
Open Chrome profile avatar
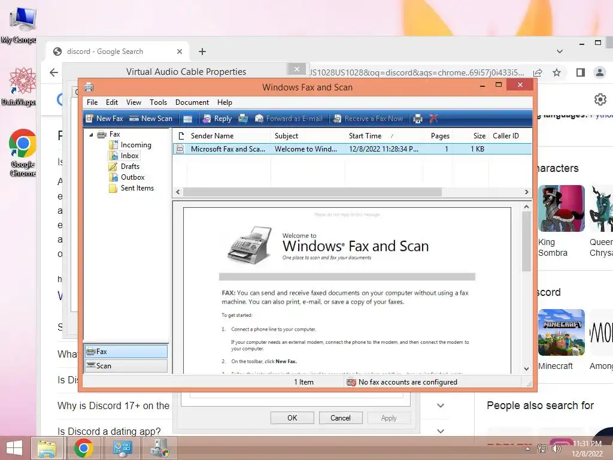[x=599, y=72]
